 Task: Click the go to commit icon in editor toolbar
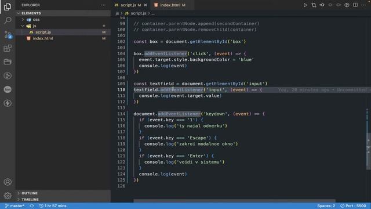click(x=322, y=5)
